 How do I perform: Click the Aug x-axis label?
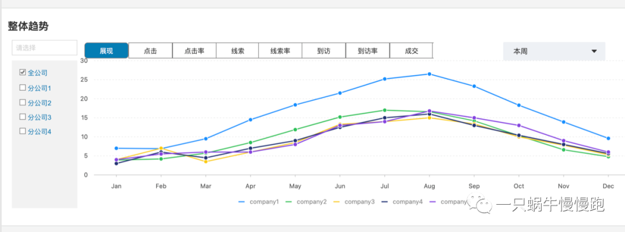point(429,186)
